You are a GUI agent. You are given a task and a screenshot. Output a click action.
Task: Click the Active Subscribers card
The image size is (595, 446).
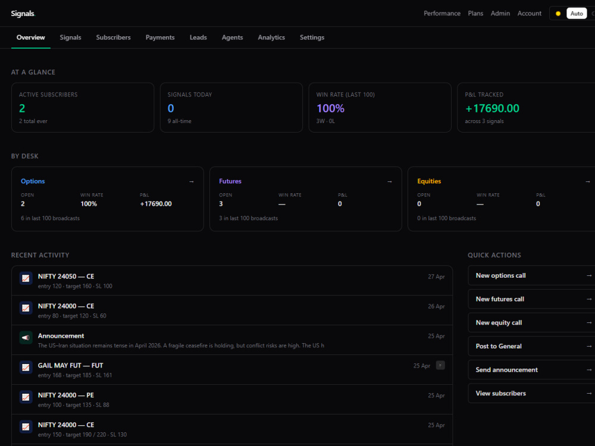[83, 108]
